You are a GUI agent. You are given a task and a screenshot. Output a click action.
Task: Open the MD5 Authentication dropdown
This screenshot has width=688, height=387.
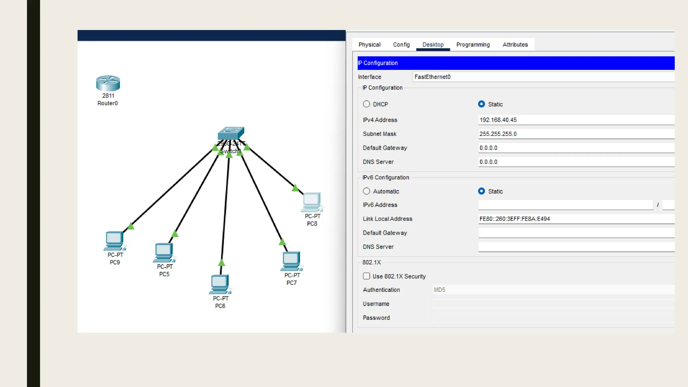click(553, 290)
